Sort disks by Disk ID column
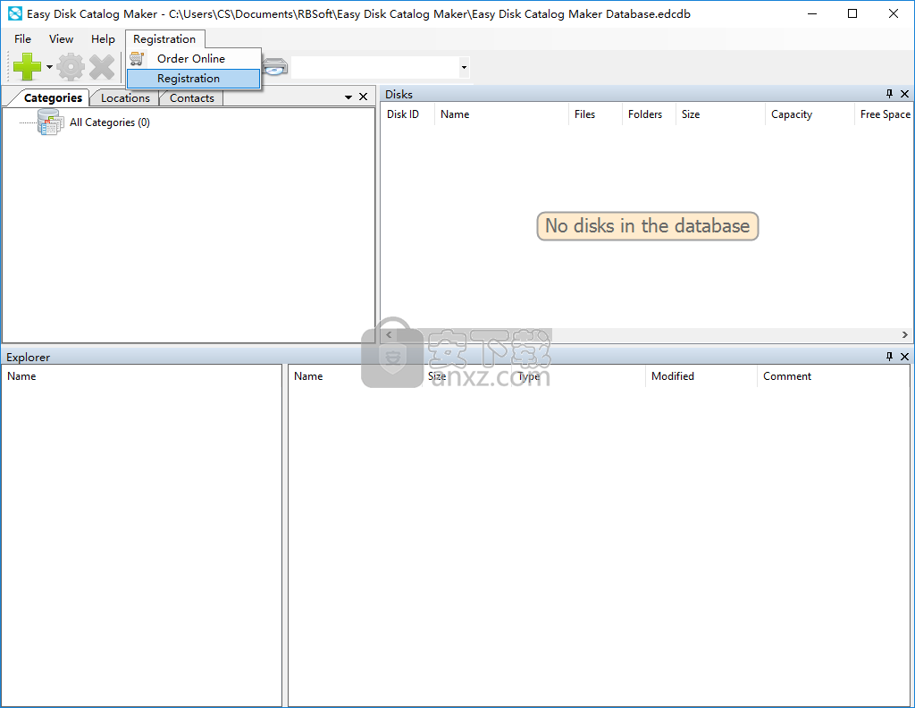 407,114
